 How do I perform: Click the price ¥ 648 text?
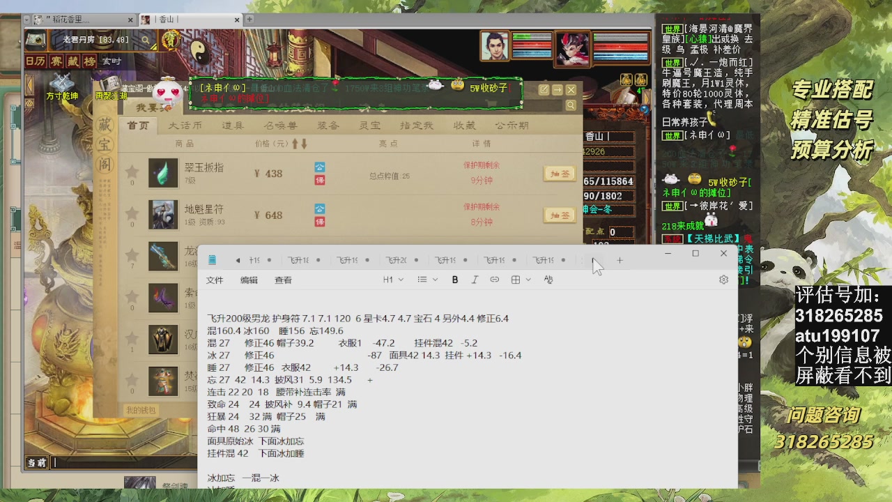[268, 215]
